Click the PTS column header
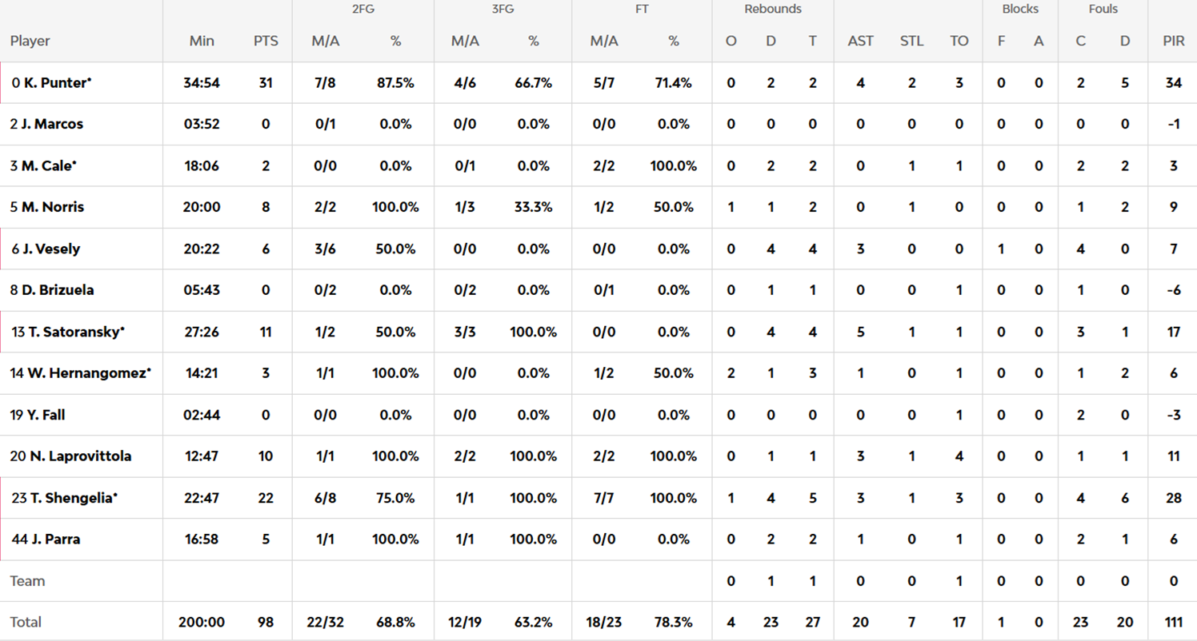Image resolution: width=1197 pixels, height=641 pixels. 266,41
